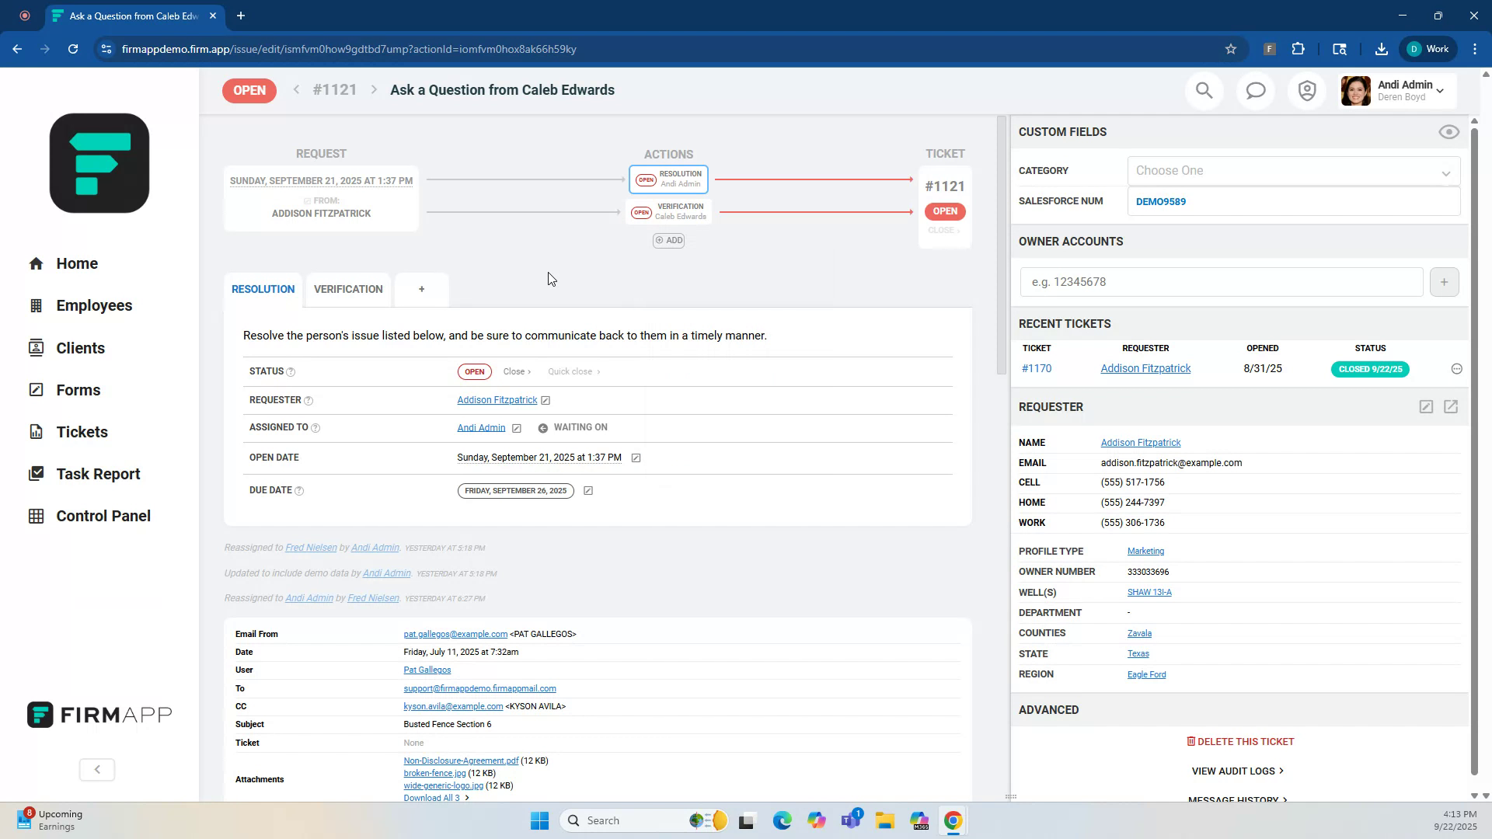Toggle the Custom Fields visibility eye icon
The image size is (1492, 839).
pos(1448,132)
